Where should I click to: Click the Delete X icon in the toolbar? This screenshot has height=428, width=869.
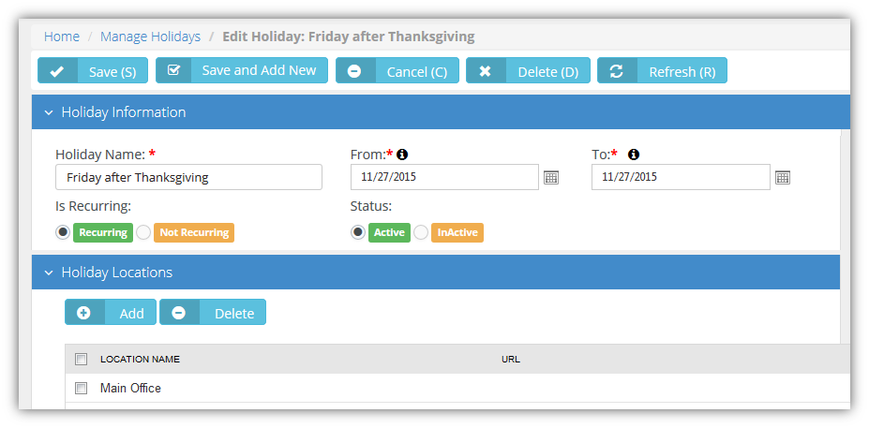485,71
